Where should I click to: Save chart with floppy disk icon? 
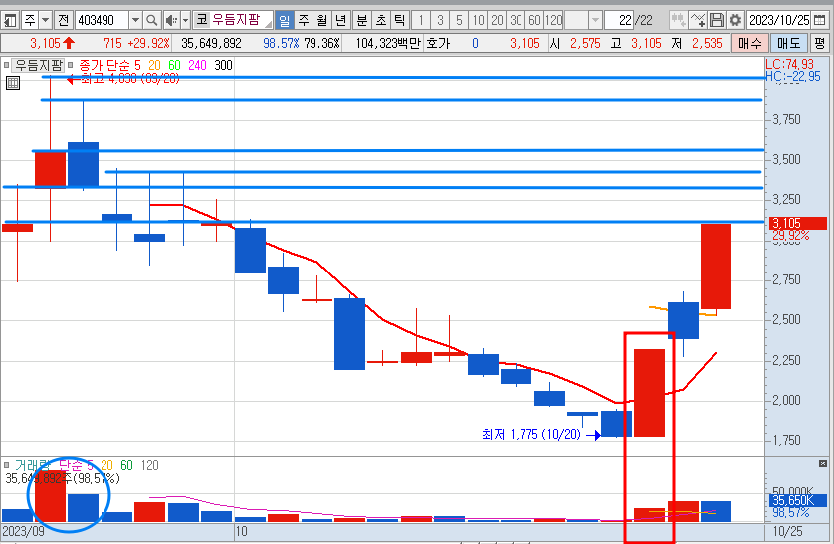click(717, 20)
